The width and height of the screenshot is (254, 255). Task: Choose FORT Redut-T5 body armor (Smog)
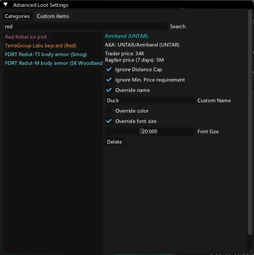pyautogui.click(x=46, y=55)
